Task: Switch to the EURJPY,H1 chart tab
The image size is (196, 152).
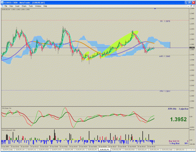Action: click(32, 149)
